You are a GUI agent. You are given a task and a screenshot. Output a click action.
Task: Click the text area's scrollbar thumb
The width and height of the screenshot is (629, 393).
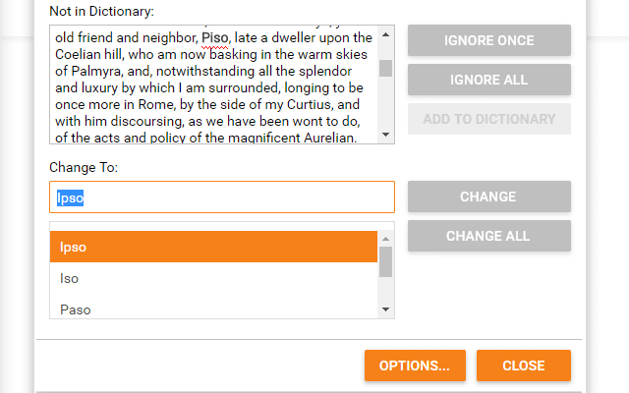coord(385,68)
